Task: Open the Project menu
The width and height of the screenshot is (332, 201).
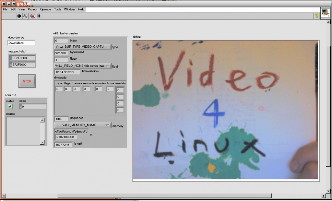Action: pyautogui.click(x=32, y=9)
